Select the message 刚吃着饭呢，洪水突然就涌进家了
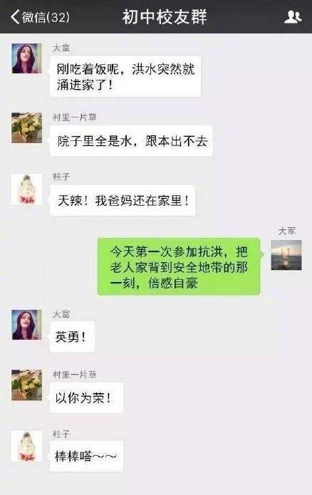 [x=125, y=76]
